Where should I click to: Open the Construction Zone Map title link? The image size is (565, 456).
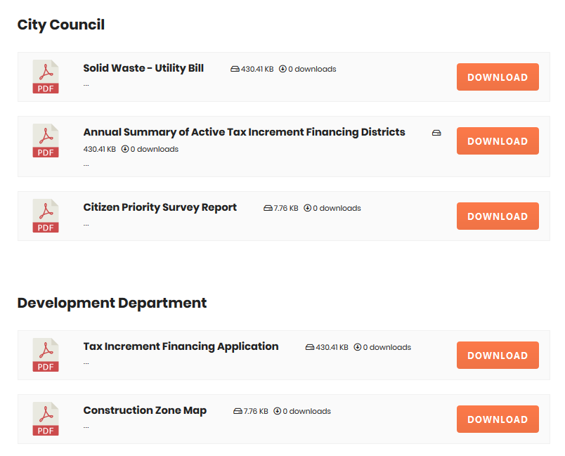point(145,410)
